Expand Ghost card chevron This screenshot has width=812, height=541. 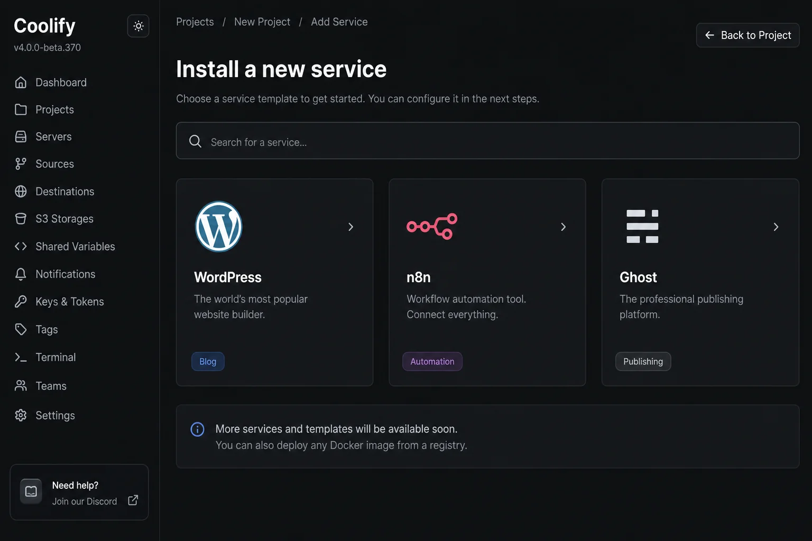point(776,227)
